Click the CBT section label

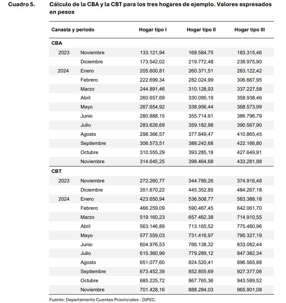coord(56,172)
